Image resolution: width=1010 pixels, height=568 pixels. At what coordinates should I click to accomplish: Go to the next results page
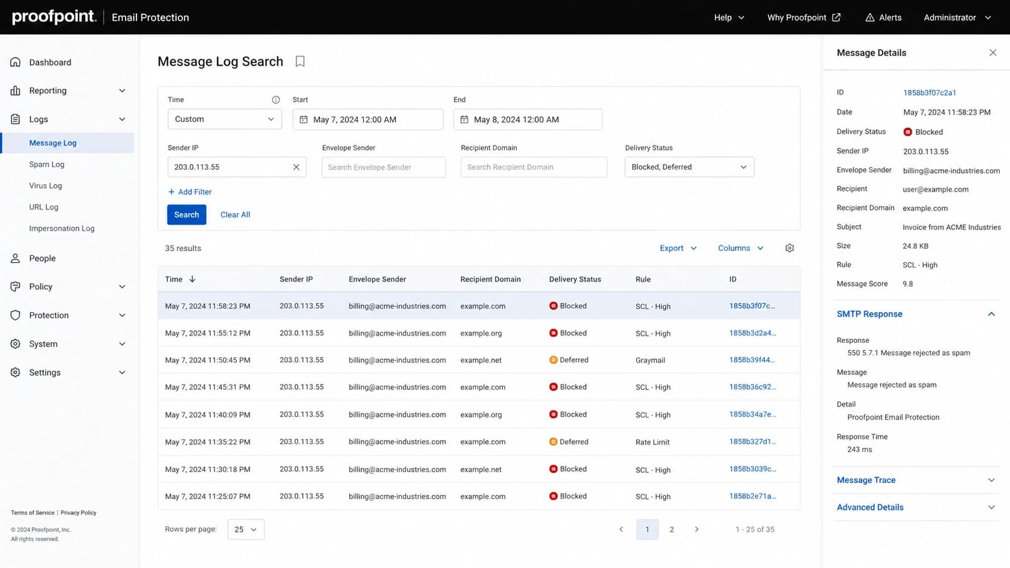[x=696, y=529]
